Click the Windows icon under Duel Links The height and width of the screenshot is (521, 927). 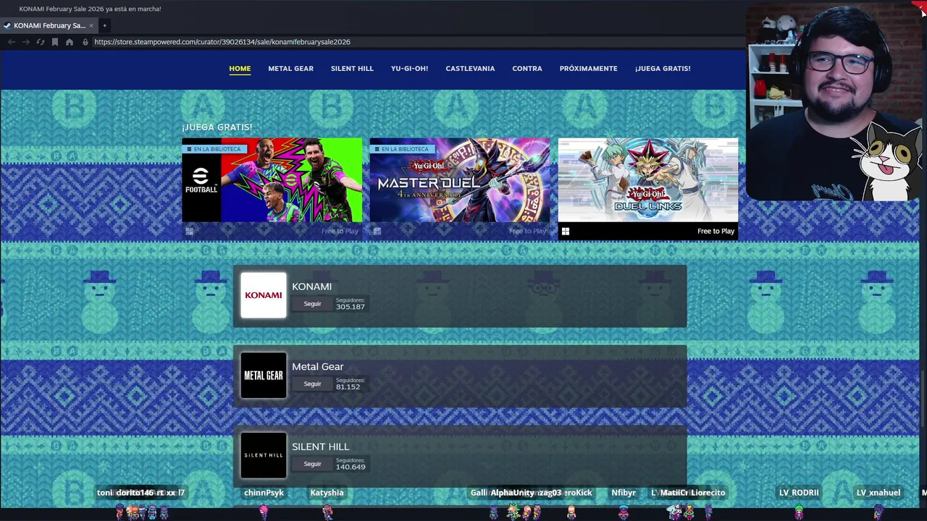pyautogui.click(x=566, y=232)
